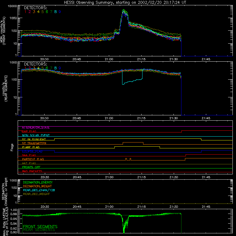This screenshot has width=236, height=236.
Task: Click the first PARTICLE_FLAG short pulse
Action: coord(126,159)
